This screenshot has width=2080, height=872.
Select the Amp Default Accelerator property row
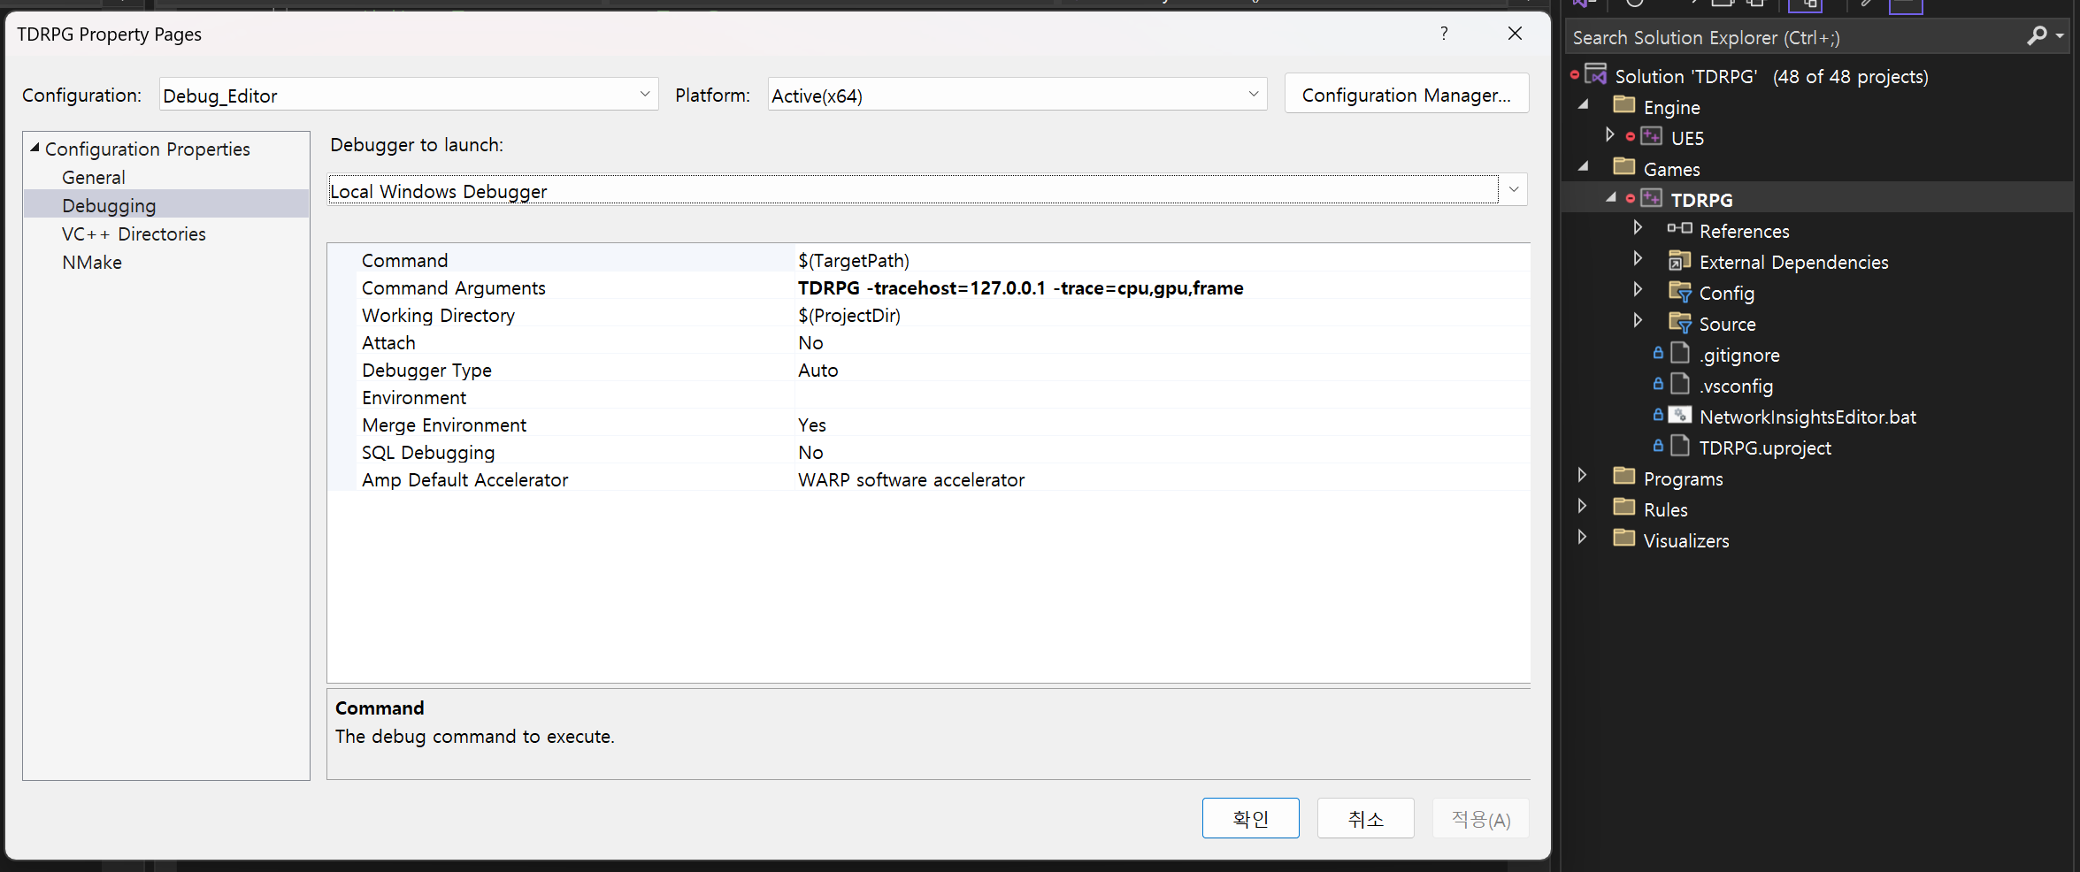(929, 479)
